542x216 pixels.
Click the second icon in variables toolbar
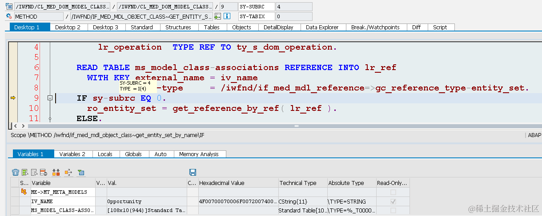point(25,172)
